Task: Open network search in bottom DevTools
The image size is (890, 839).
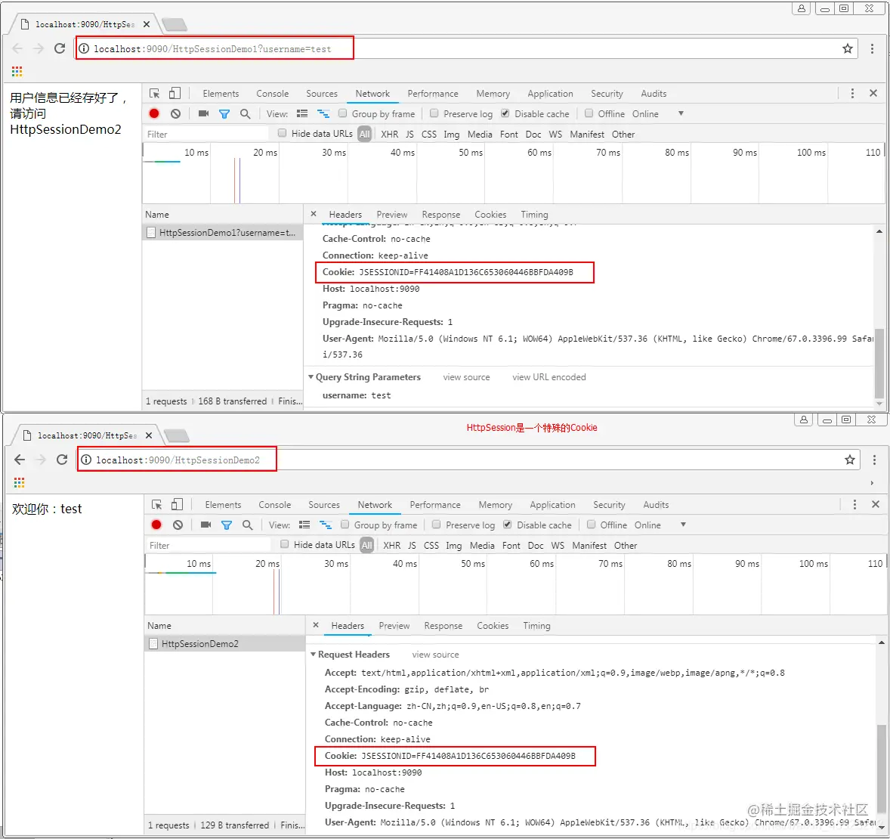Action: [x=248, y=525]
